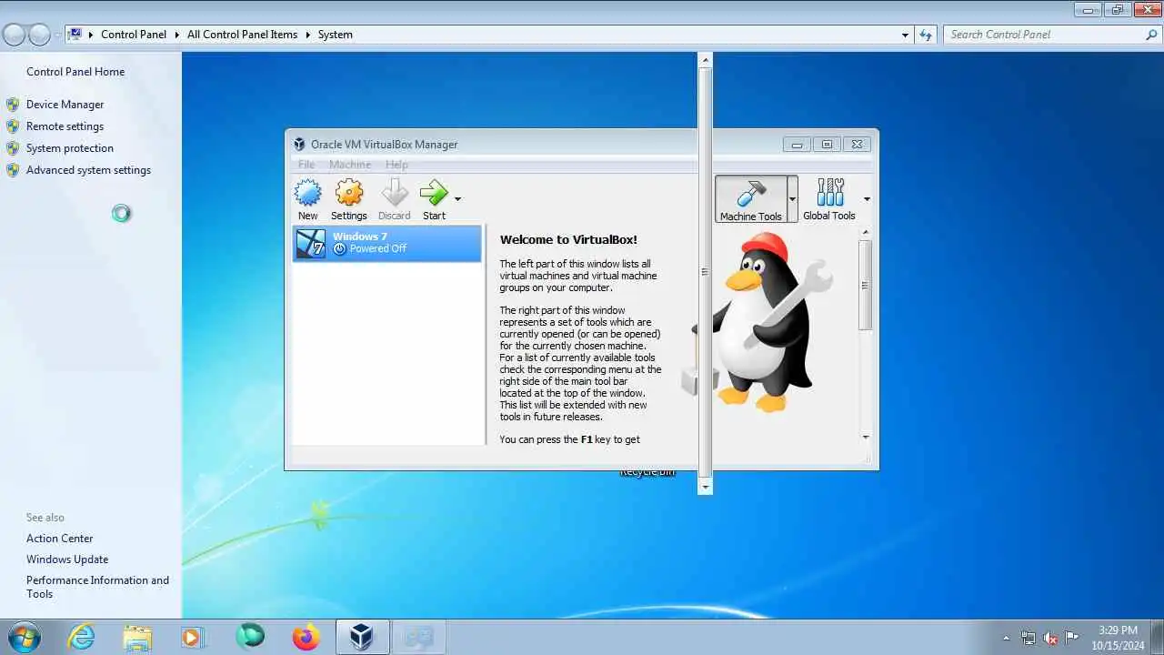Screen dimensions: 1164x655
Task: Switch to VirtualBox taskbar button
Action: (363, 637)
